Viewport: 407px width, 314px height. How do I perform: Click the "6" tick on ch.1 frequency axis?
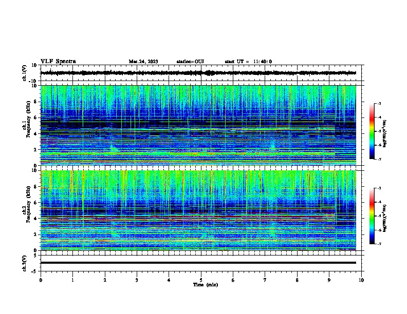coord(35,117)
